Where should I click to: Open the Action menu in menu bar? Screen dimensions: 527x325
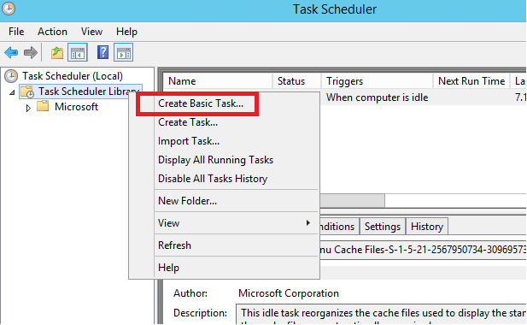(x=52, y=32)
